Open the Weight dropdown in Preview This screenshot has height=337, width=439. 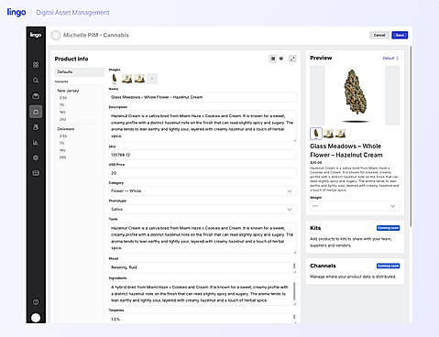[x=355, y=206]
